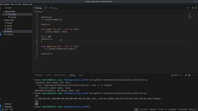
Task: Create a new terminal with the plus icon
Action: coord(181,75)
